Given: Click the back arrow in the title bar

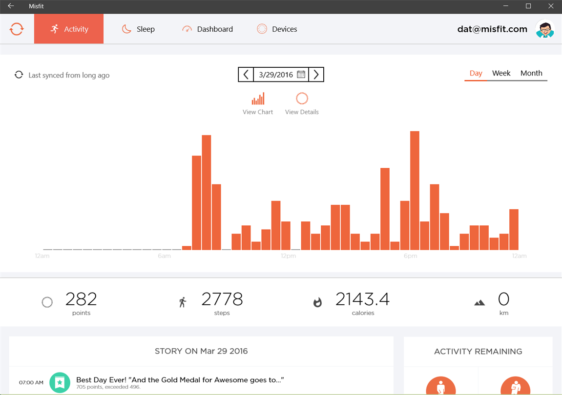Looking at the screenshot, I should pos(11,6).
